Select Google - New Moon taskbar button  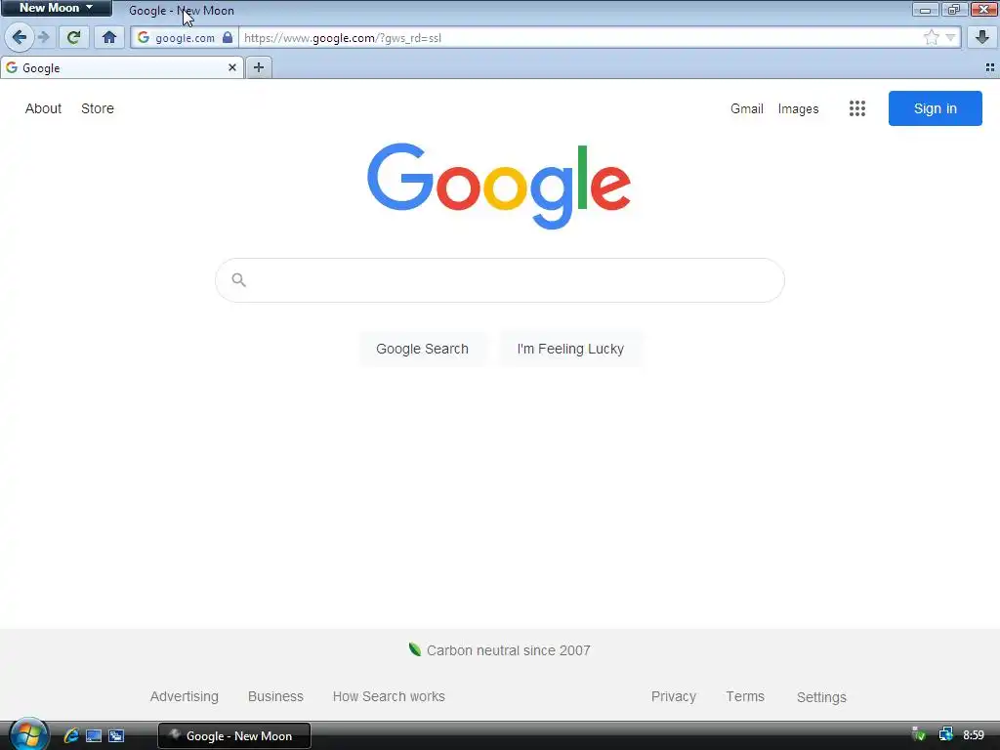pos(234,736)
